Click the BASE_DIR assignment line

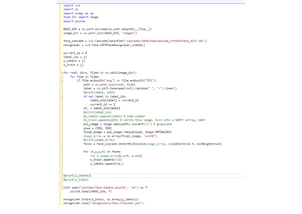[x=107, y=29]
